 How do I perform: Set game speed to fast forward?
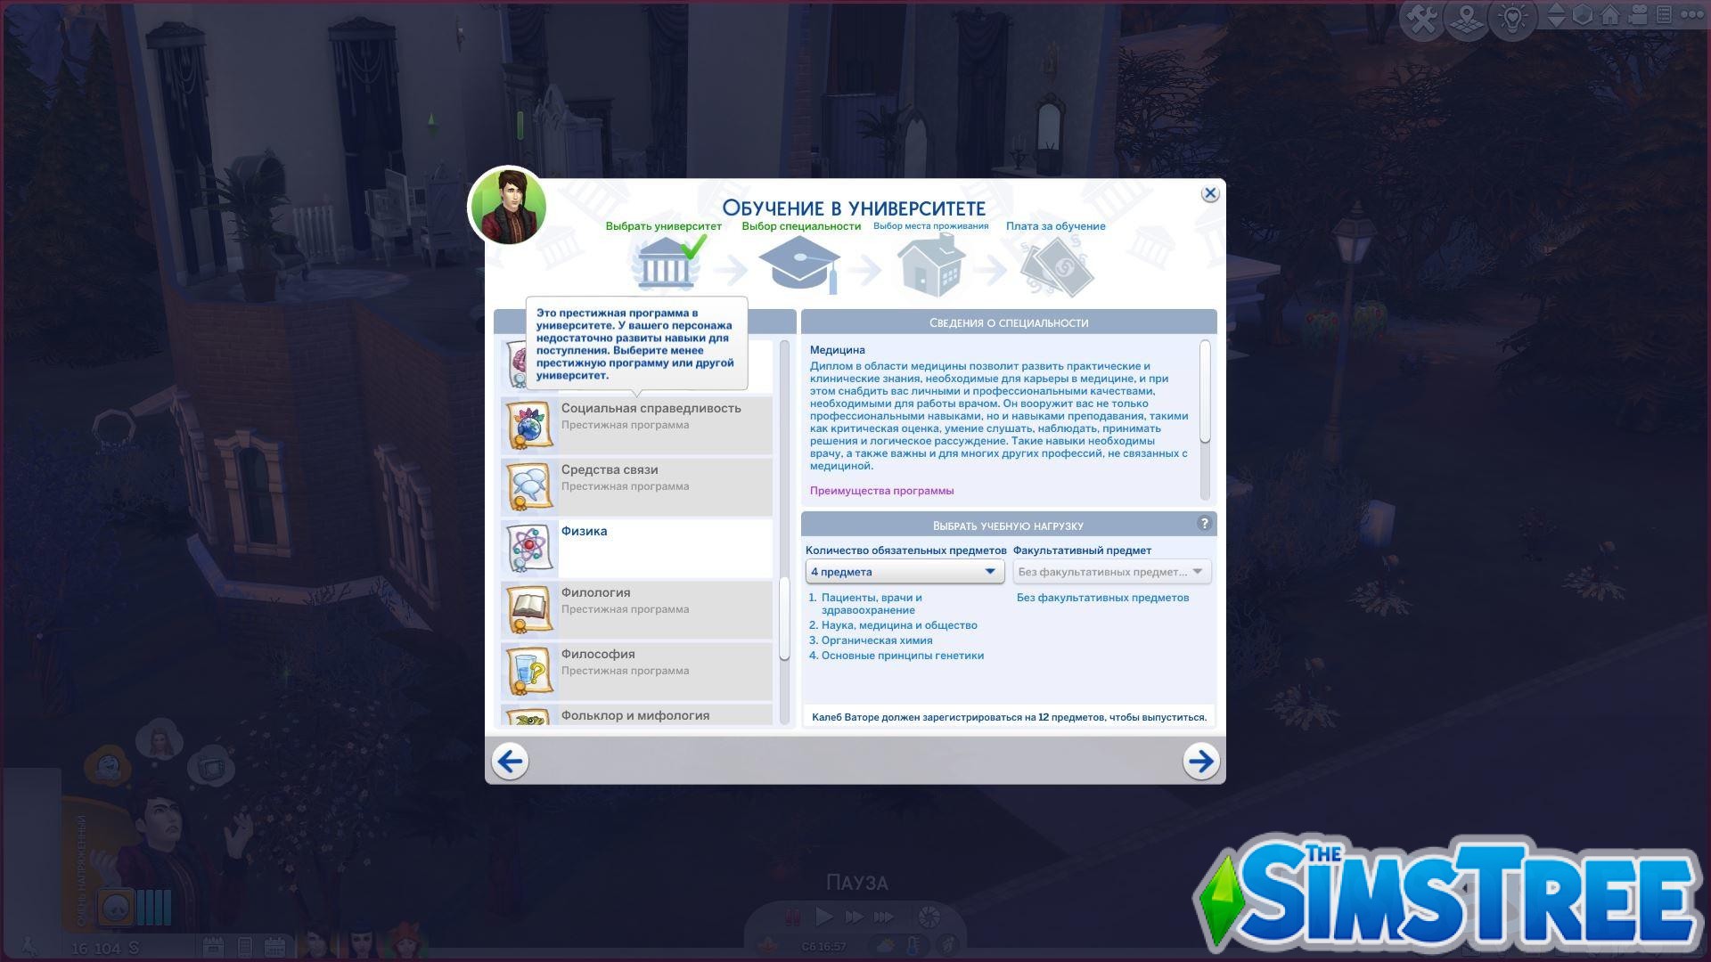point(854,917)
